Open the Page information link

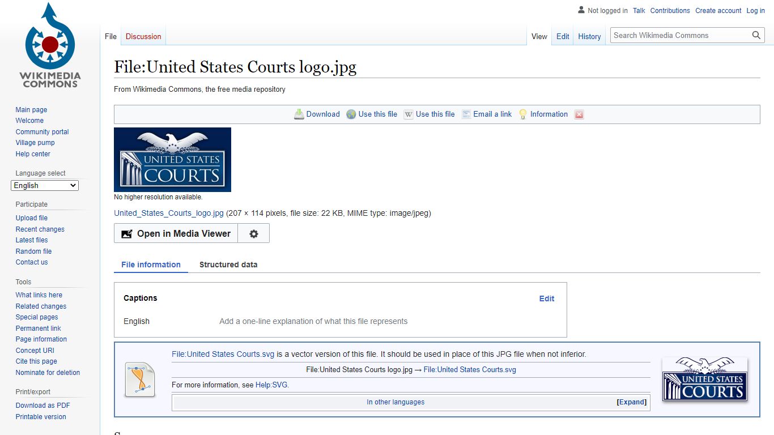pyautogui.click(x=41, y=339)
